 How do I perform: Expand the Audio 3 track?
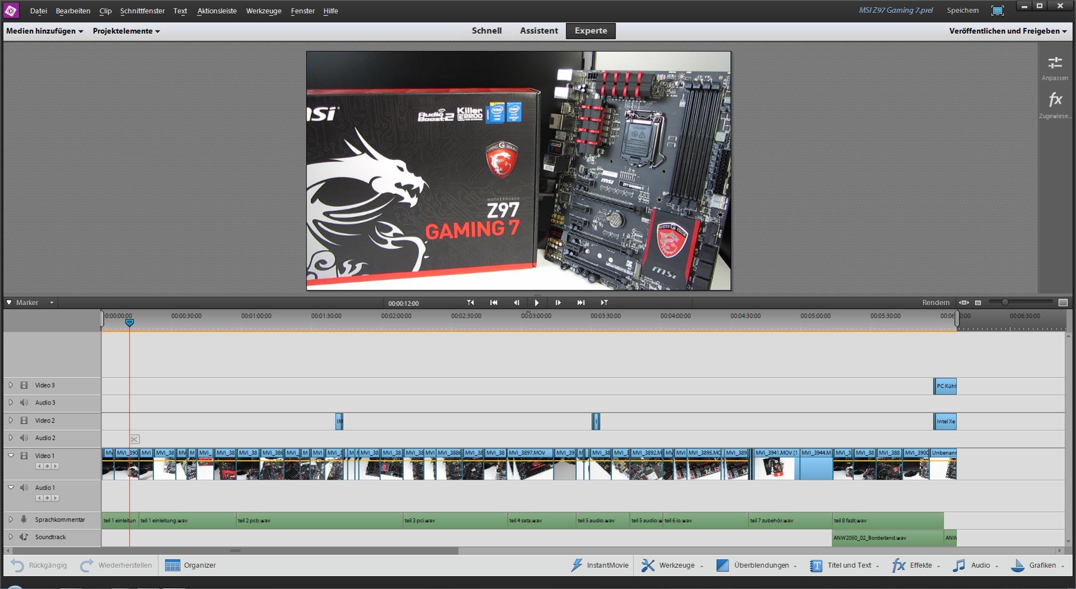click(11, 402)
